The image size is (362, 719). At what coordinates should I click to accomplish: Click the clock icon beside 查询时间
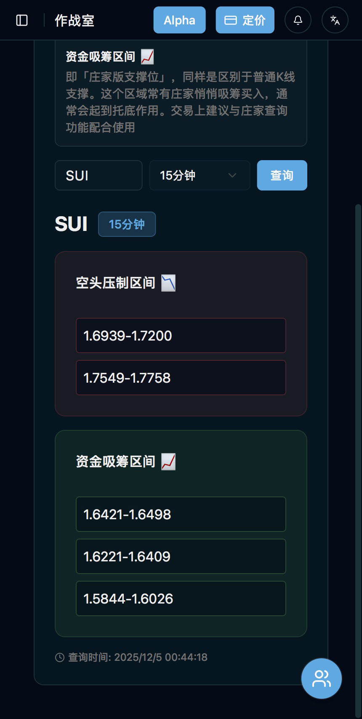point(60,657)
